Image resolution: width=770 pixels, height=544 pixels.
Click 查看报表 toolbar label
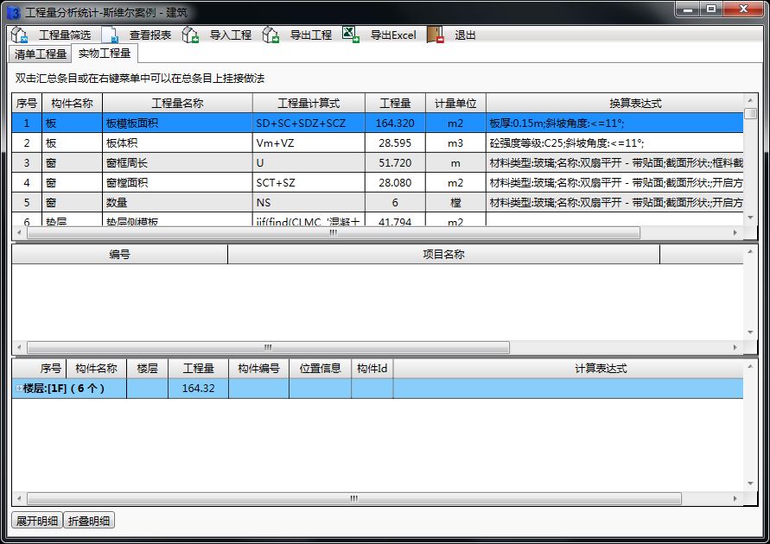(150, 35)
